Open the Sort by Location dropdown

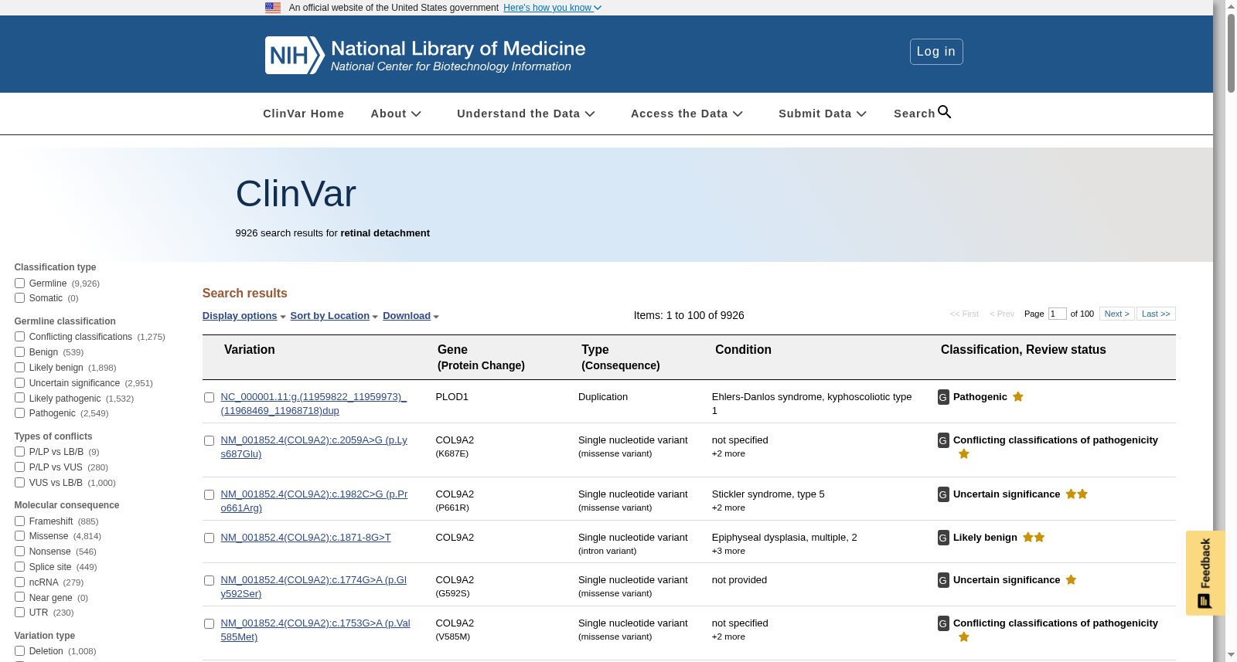coord(334,316)
